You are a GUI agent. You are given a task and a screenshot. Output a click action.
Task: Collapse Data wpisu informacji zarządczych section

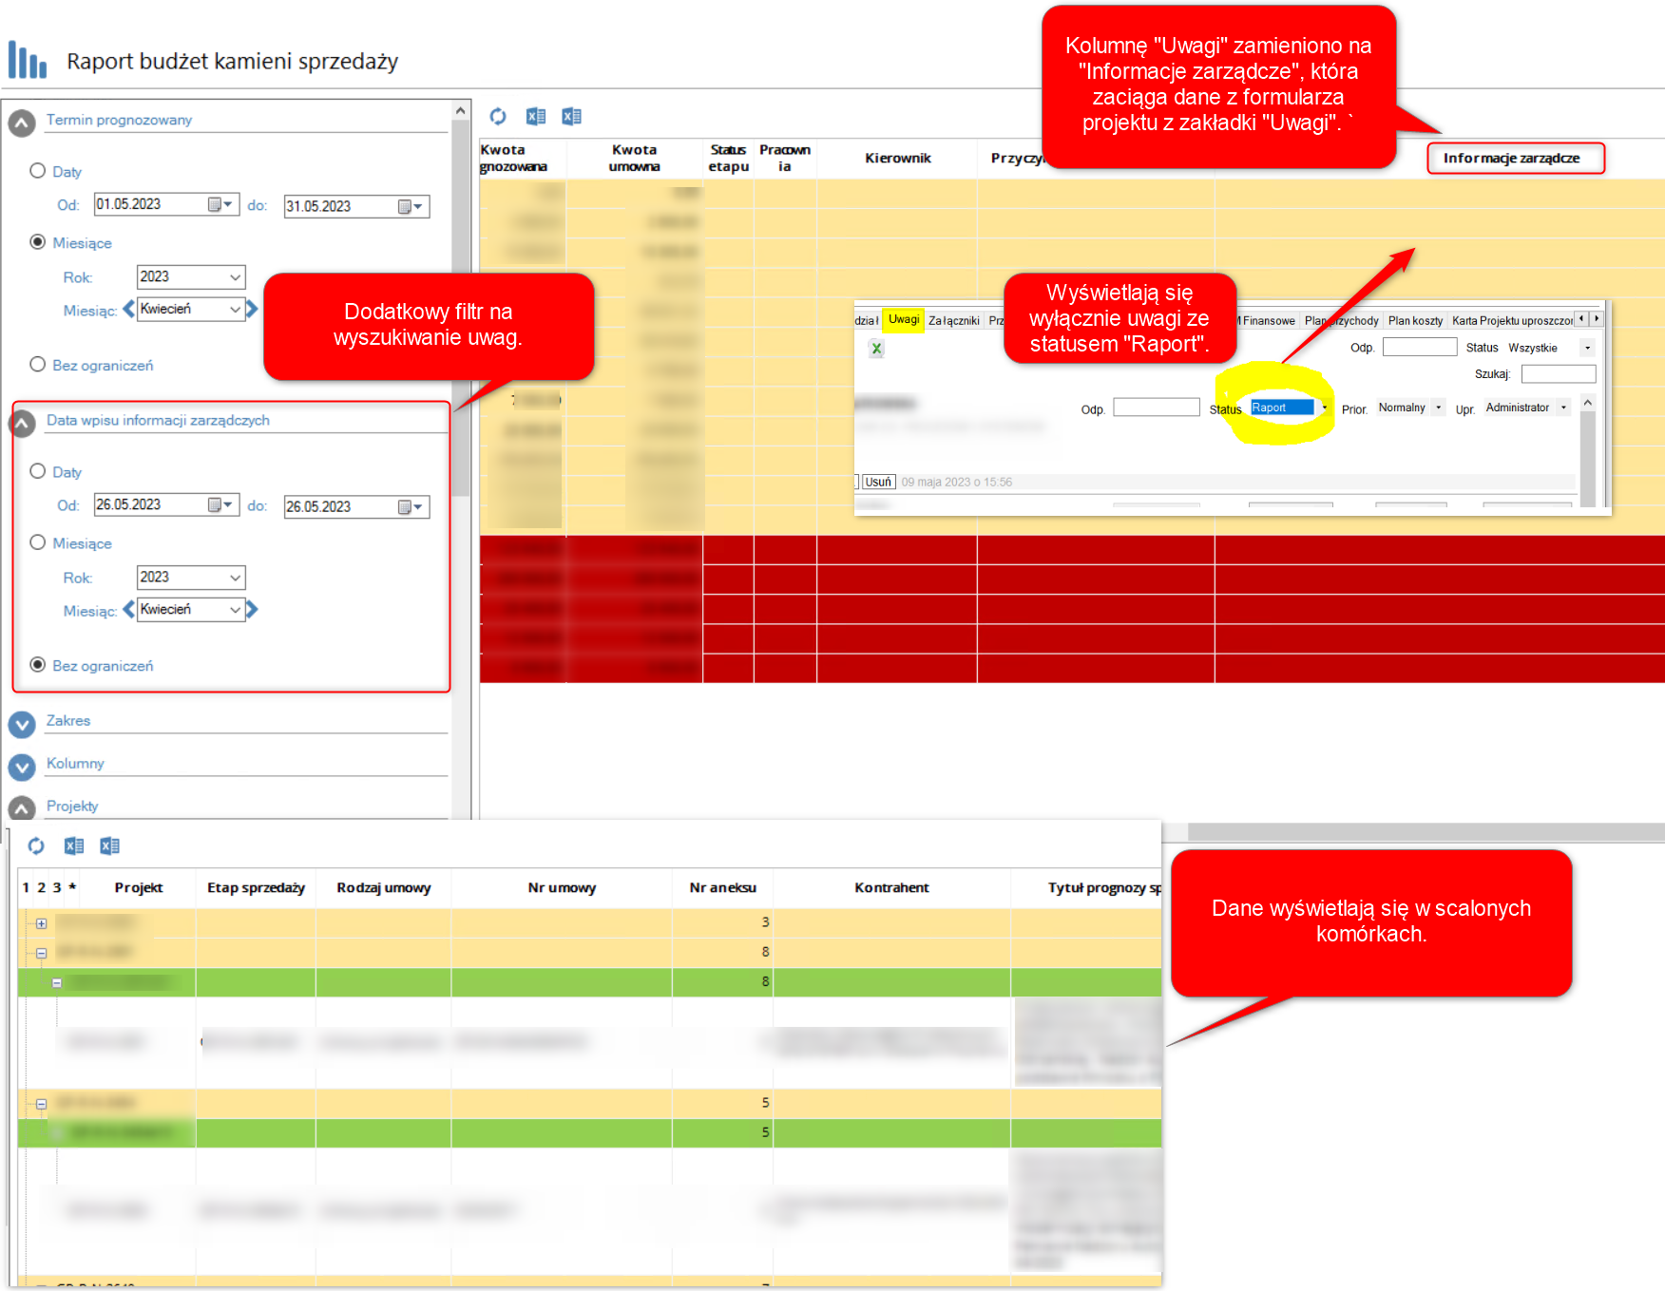point(22,424)
